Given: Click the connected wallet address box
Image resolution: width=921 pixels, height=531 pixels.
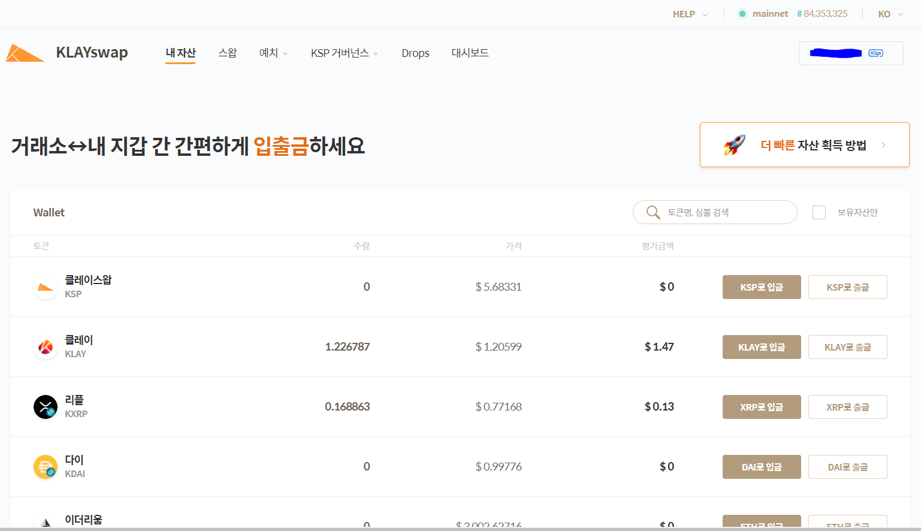Looking at the screenshot, I should pos(851,53).
